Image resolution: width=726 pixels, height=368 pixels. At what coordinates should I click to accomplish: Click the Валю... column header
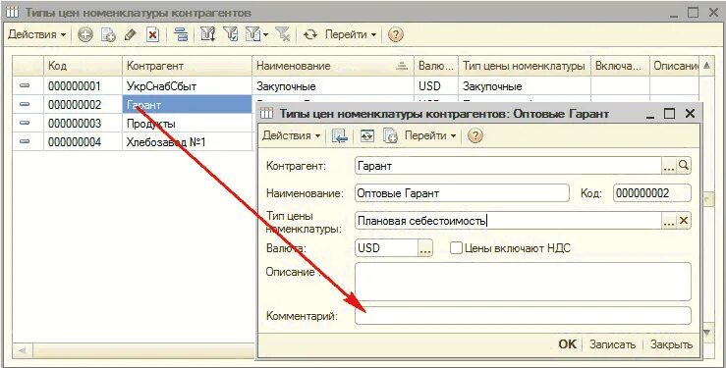click(x=436, y=66)
